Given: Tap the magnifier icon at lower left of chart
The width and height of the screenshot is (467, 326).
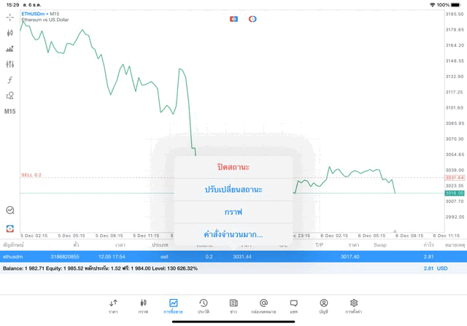Looking at the screenshot, I should point(10,210).
